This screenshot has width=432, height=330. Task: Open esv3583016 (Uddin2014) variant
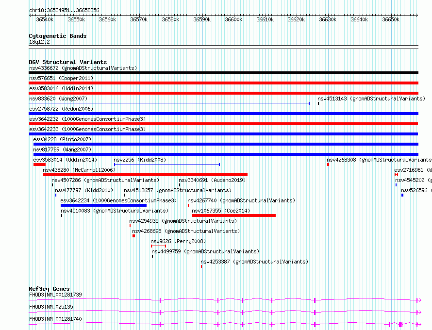tap(61, 88)
